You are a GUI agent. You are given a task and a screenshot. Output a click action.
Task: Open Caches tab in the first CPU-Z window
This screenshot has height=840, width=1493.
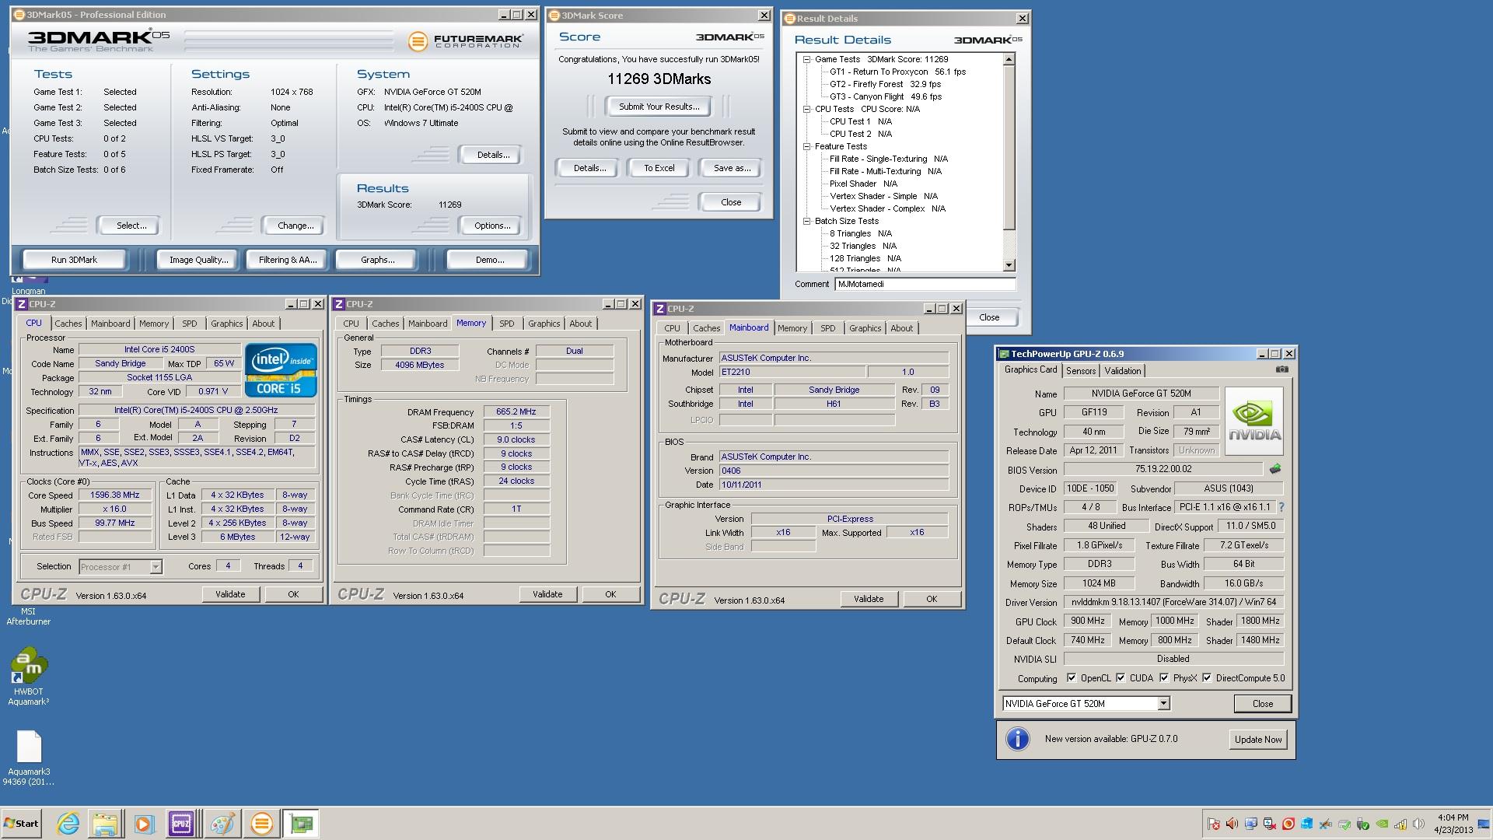(x=68, y=324)
